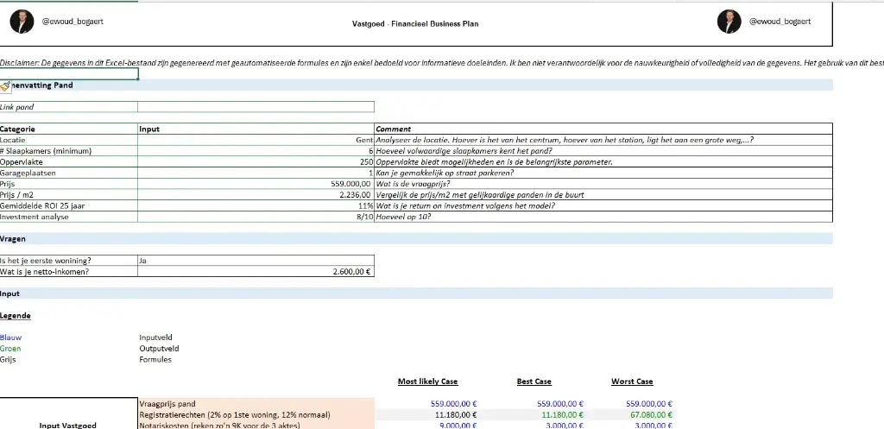Viewport: 884px width, 429px height.
Task: Select the Garageplaatsen value cell
Action: (256, 173)
